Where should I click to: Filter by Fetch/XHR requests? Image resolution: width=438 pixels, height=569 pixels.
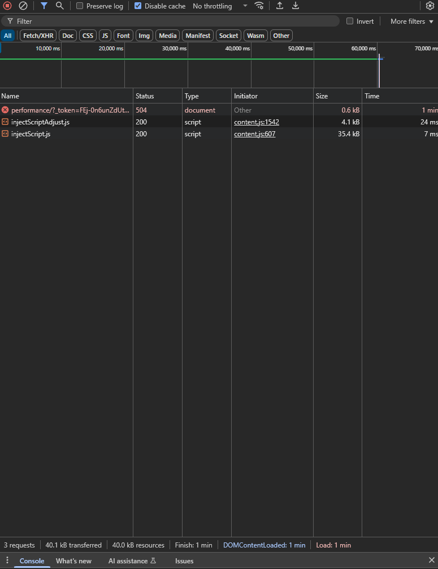click(38, 36)
